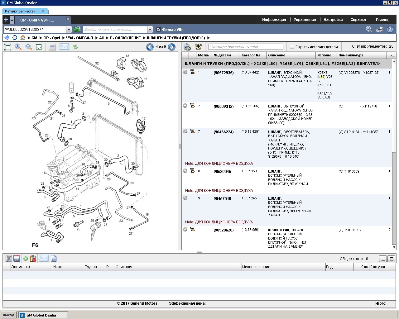
Task: Click the zoom out magnifier on diagram toolbar
Action: click(29, 47)
